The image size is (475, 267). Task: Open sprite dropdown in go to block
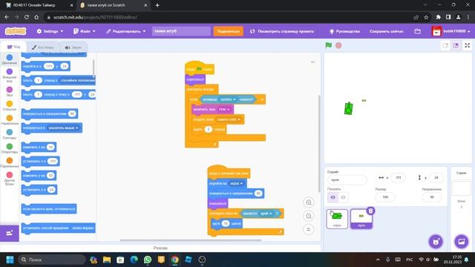(x=236, y=183)
